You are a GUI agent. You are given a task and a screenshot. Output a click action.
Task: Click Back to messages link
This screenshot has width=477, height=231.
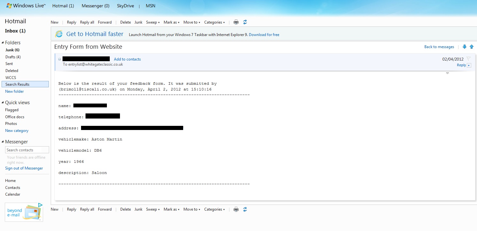tap(439, 47)
